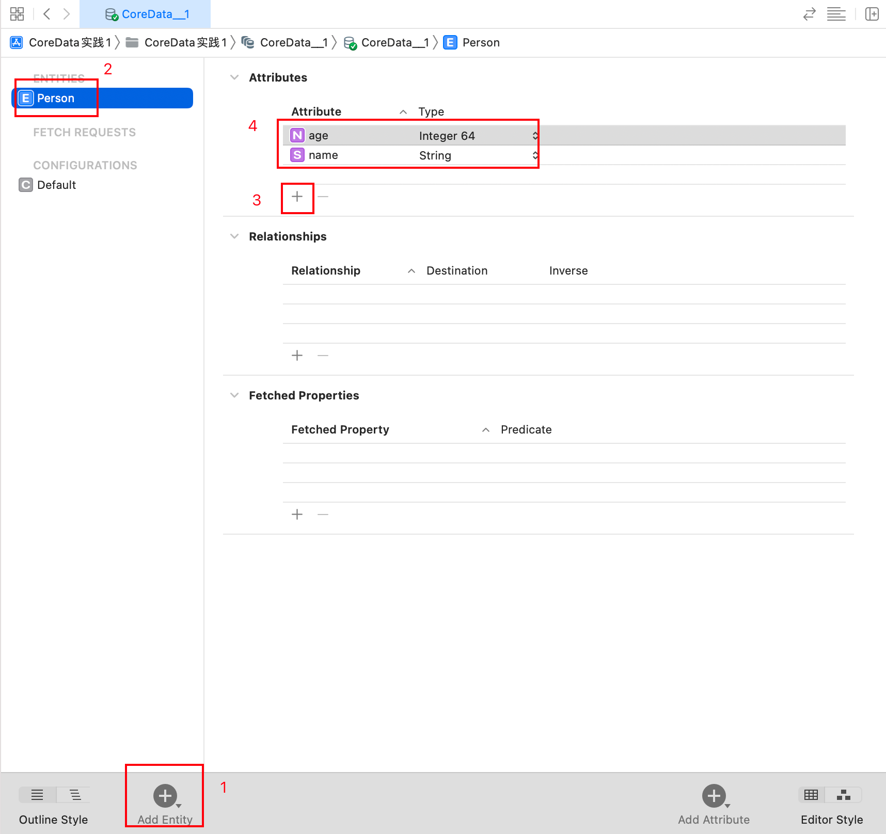Click the Fetched Property sort arrow

(x=486, y=430)
